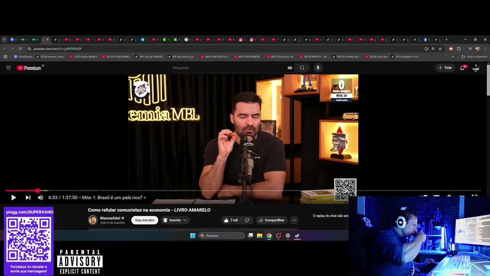490x276 pixels.
Task: Dislike the video with thumbs-down
Action: pyautogui.click(x=247, y=220)
